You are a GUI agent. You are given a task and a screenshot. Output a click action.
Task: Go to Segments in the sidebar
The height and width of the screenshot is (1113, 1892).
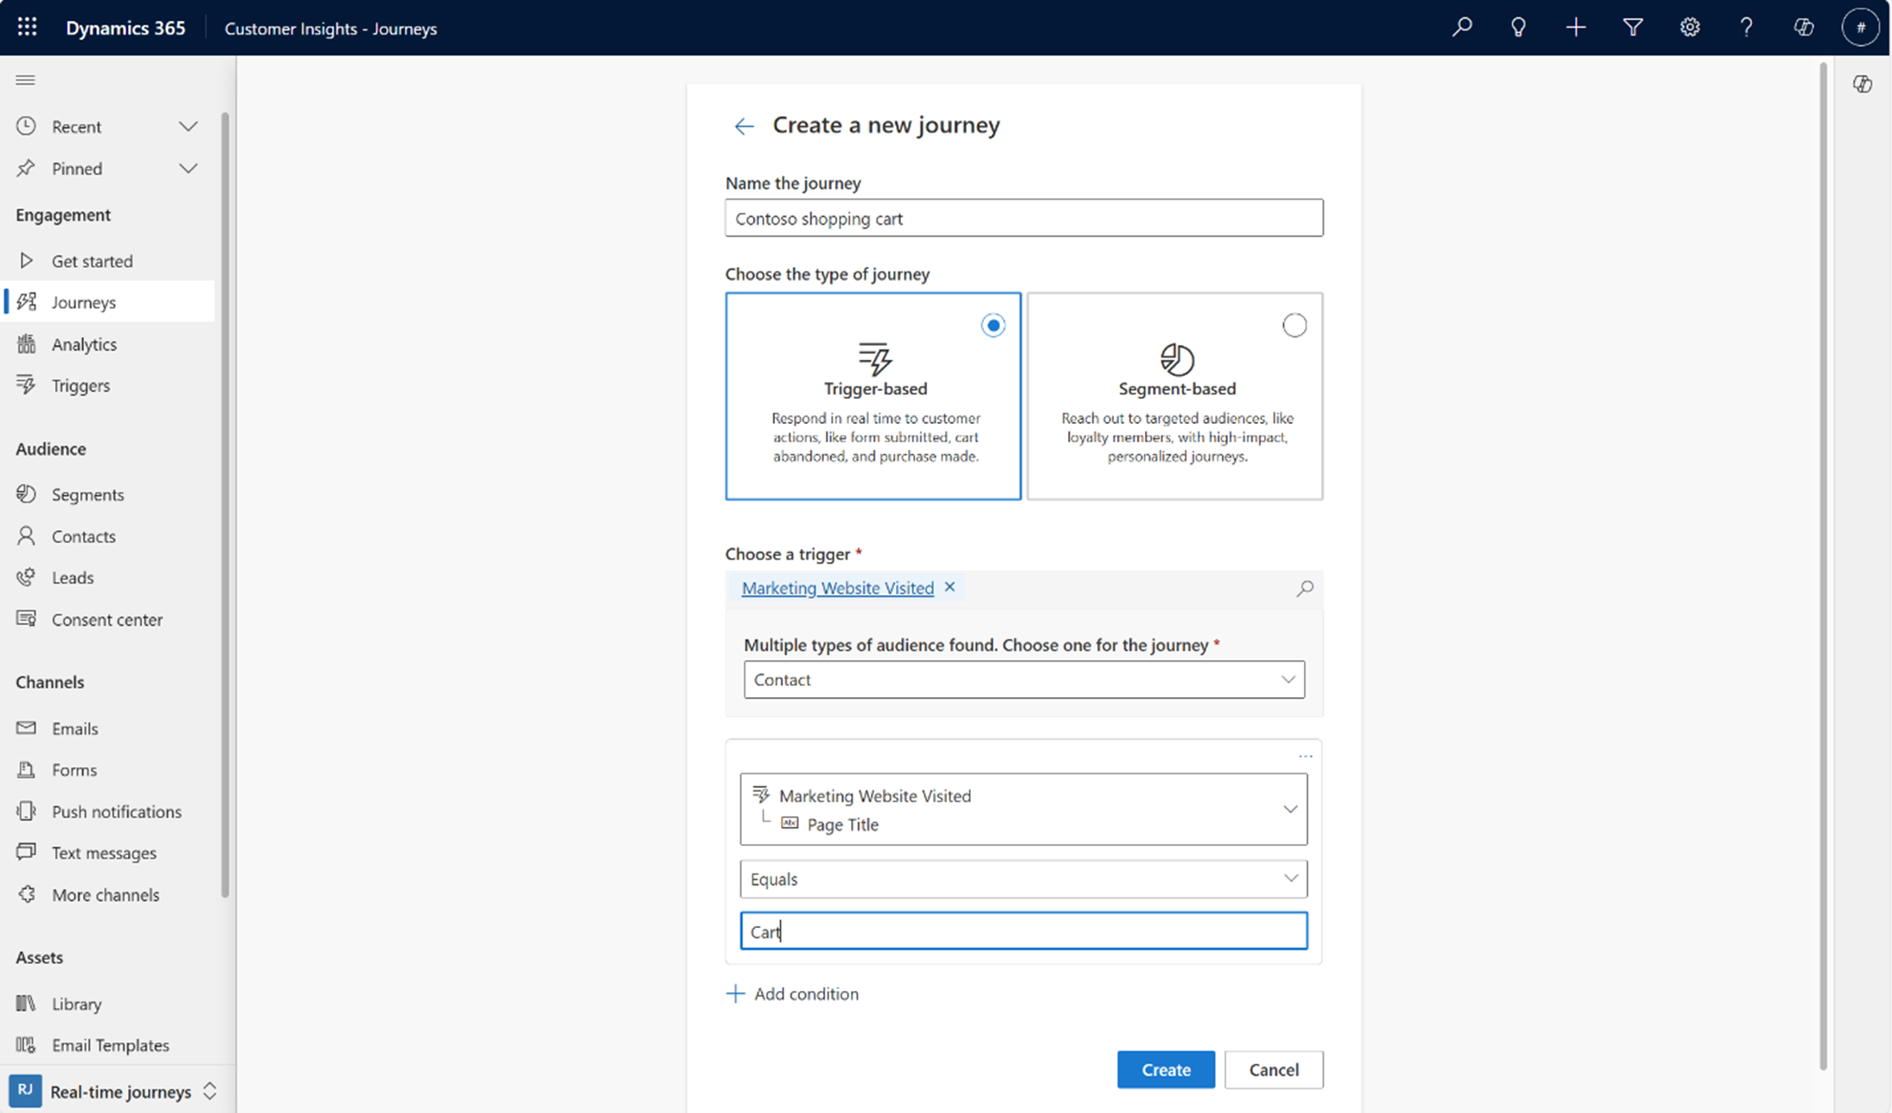pos(87,495)
